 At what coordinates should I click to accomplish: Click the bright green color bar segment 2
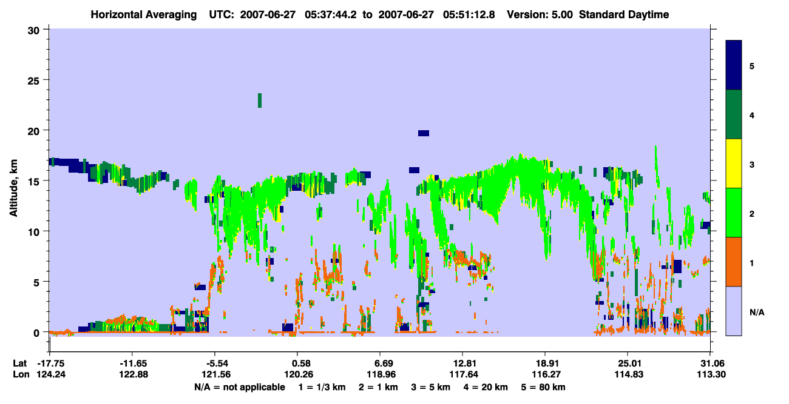coord(734,213)
